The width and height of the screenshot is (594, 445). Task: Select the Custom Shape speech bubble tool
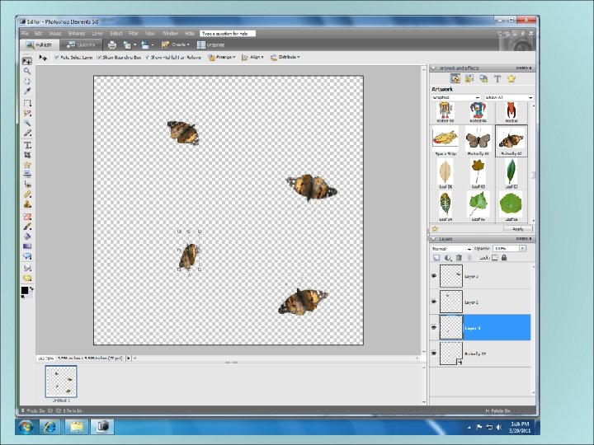(27, 255)
